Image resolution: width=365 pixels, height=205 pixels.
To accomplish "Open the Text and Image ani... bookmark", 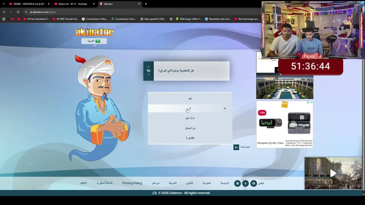I will (x=247, y=19).
